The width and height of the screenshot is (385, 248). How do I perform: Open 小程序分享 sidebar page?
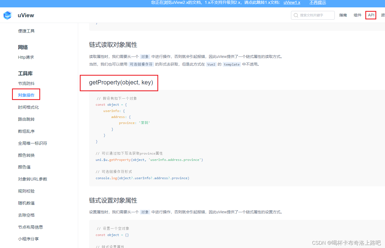tap(28, 239)
